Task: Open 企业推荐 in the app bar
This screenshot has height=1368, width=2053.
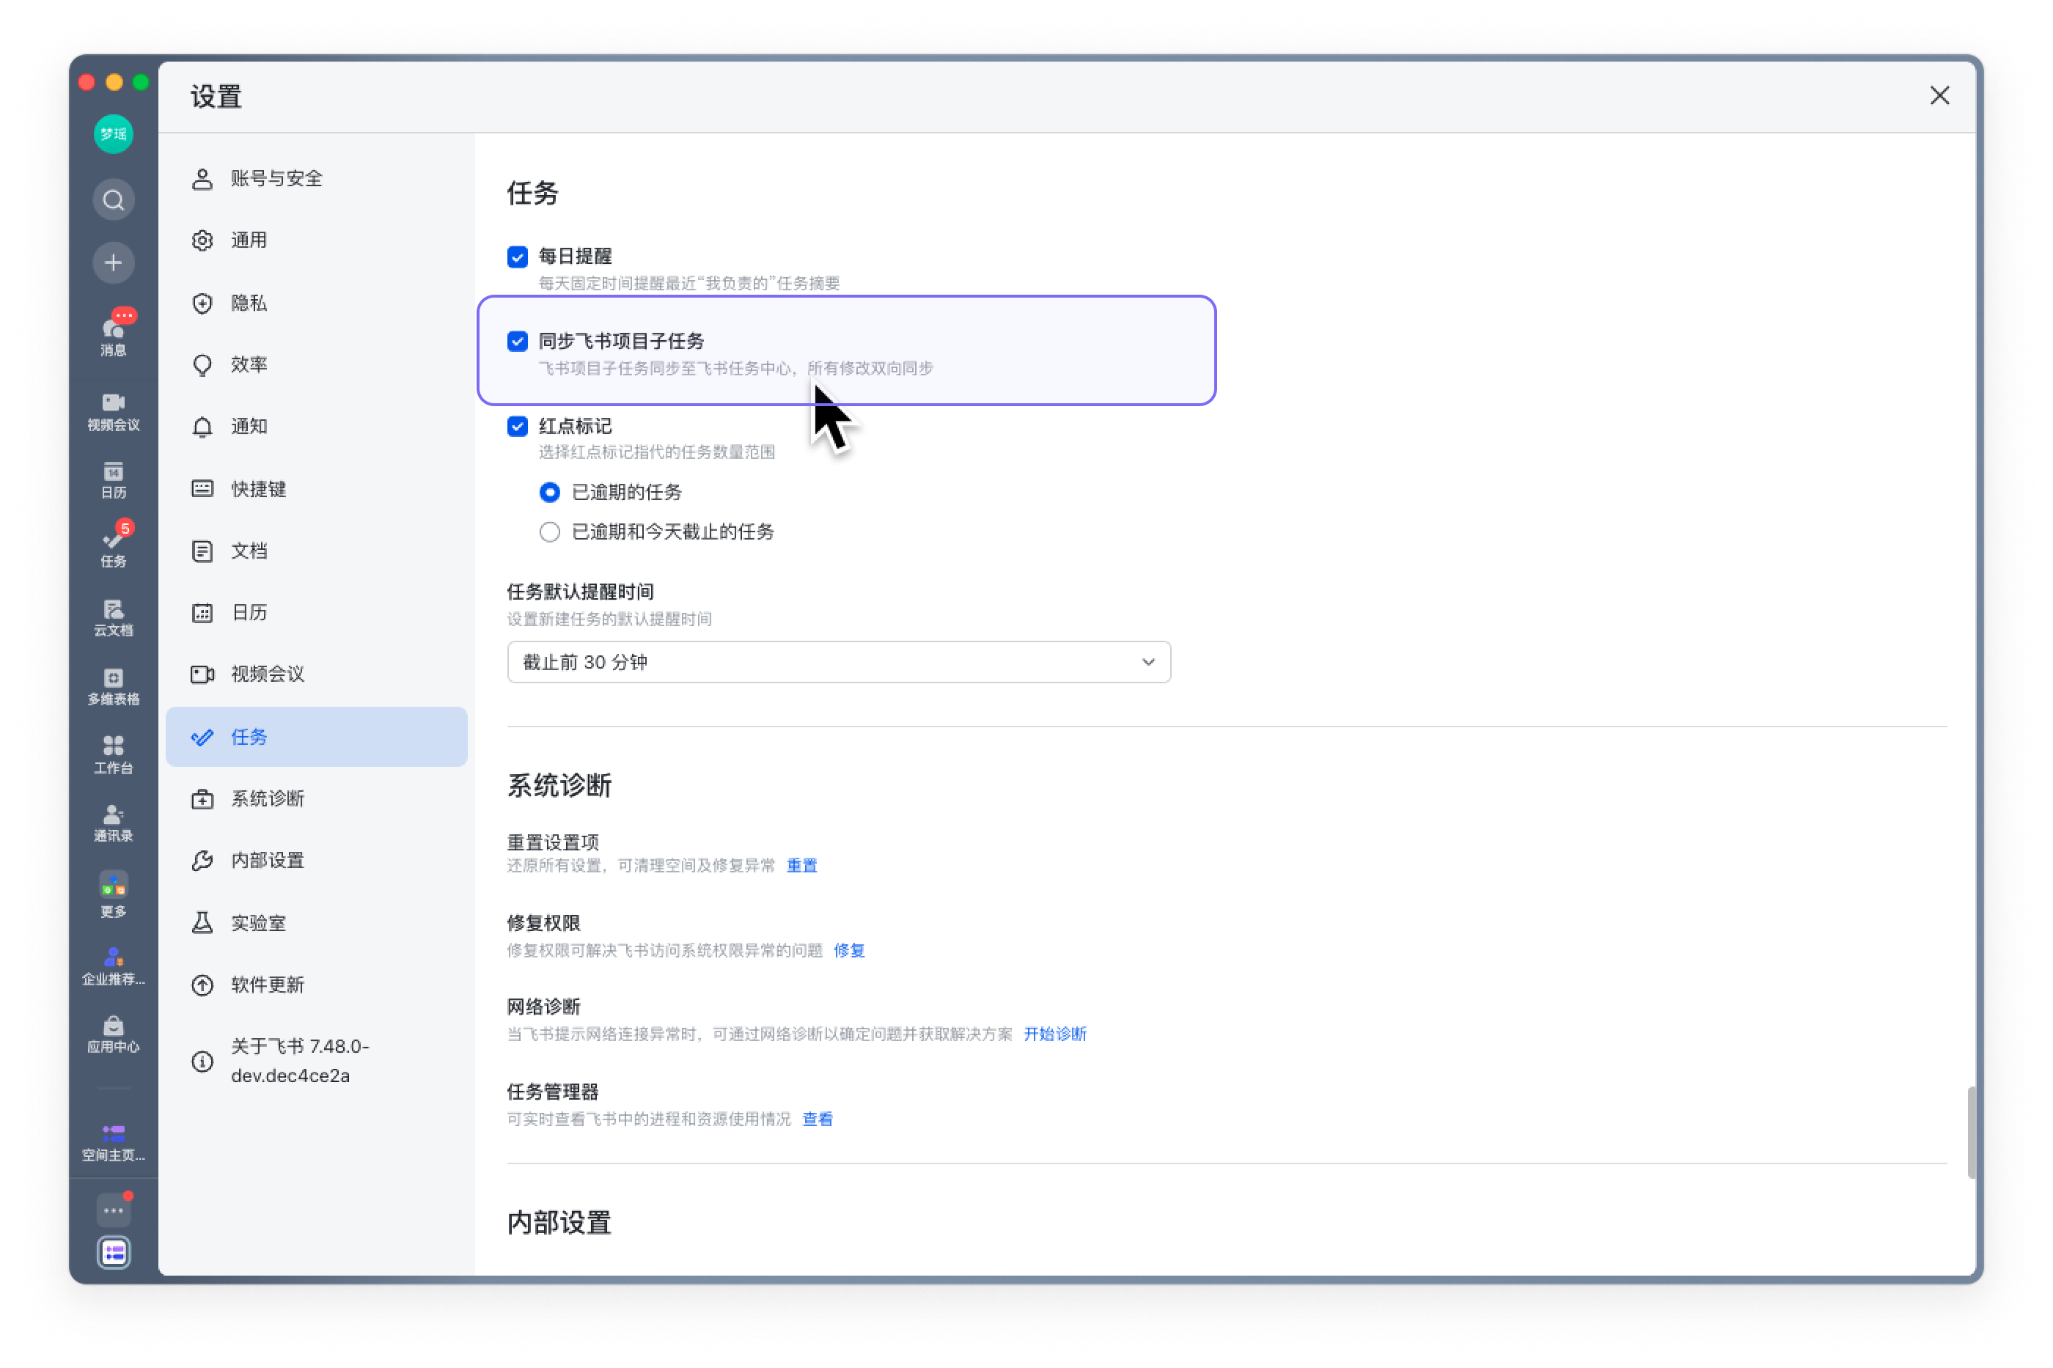Action: 114,967
